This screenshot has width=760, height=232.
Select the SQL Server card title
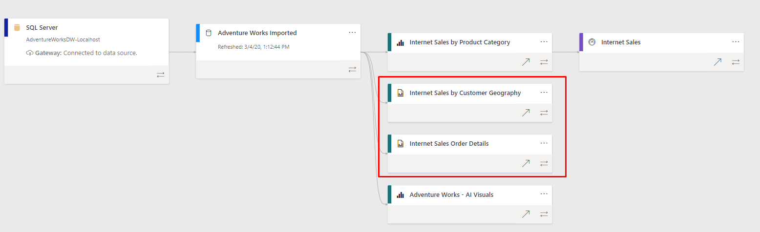point(42,28)
